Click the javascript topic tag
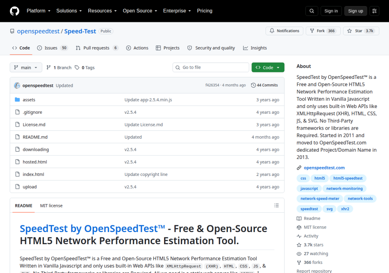Viewport: 389px width, 273px height. (309, 188)
